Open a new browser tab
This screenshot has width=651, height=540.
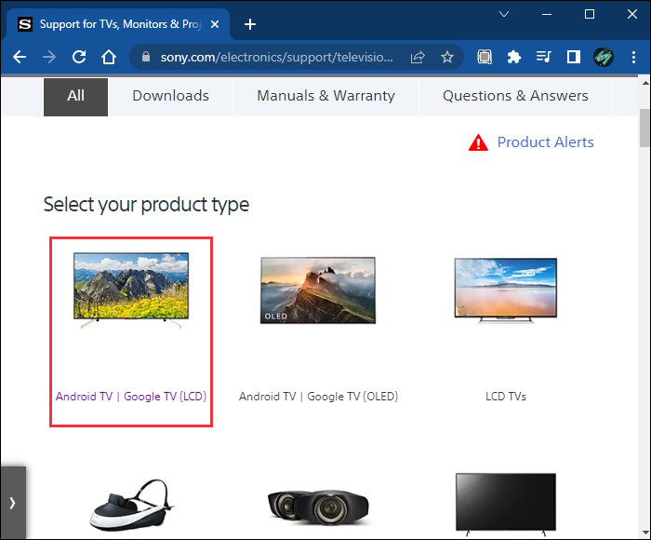(250, 24)
